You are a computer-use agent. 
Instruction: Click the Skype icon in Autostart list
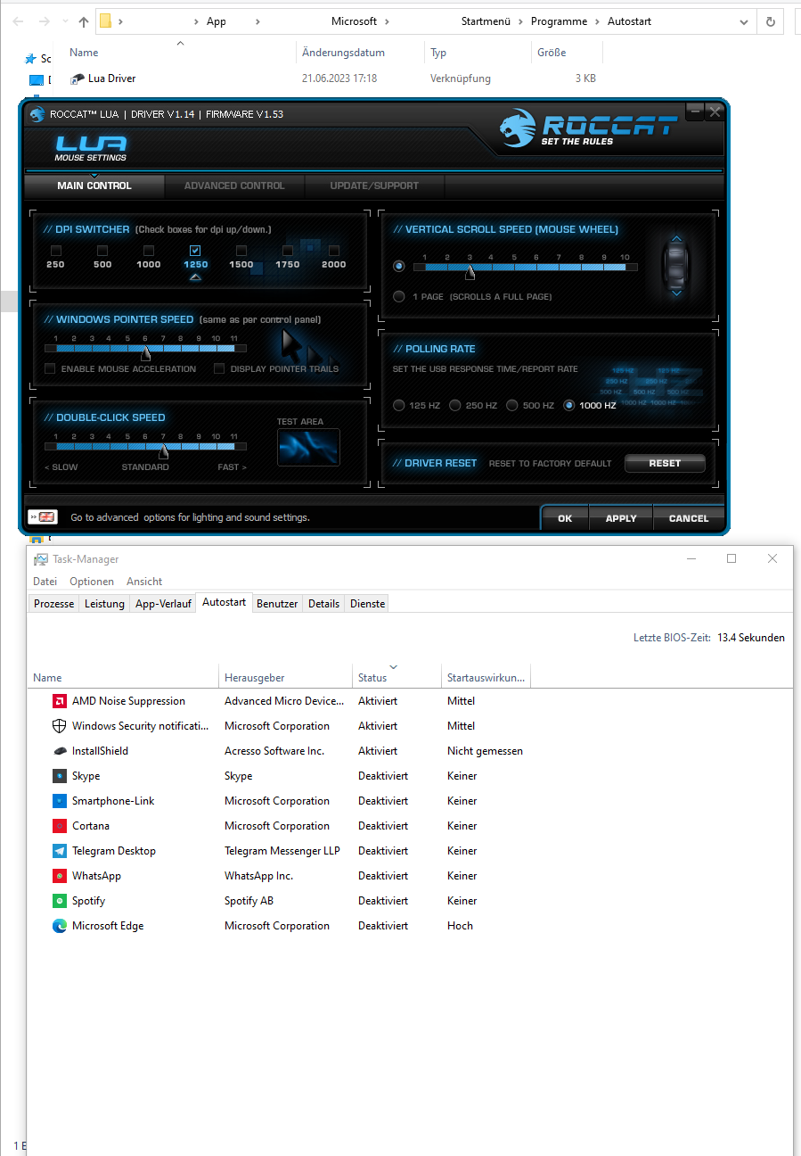[60, 776]
